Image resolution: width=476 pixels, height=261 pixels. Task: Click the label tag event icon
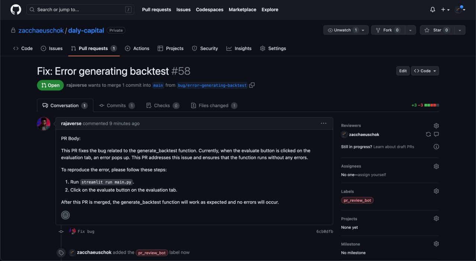click(61, 252)
